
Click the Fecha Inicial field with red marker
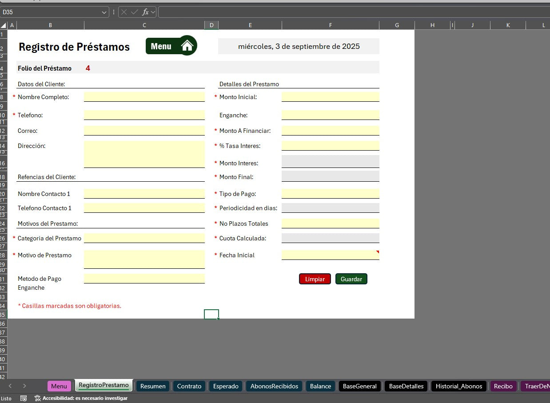coord(330,254)
